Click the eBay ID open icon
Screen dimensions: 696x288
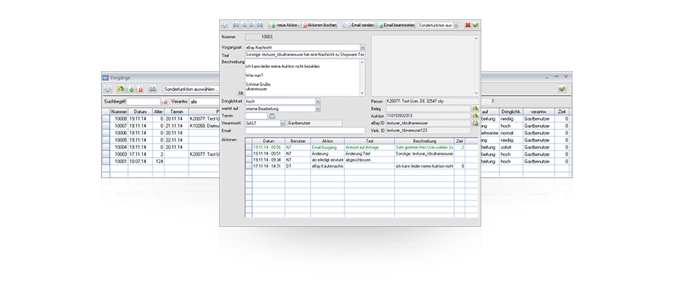(475, 123)
